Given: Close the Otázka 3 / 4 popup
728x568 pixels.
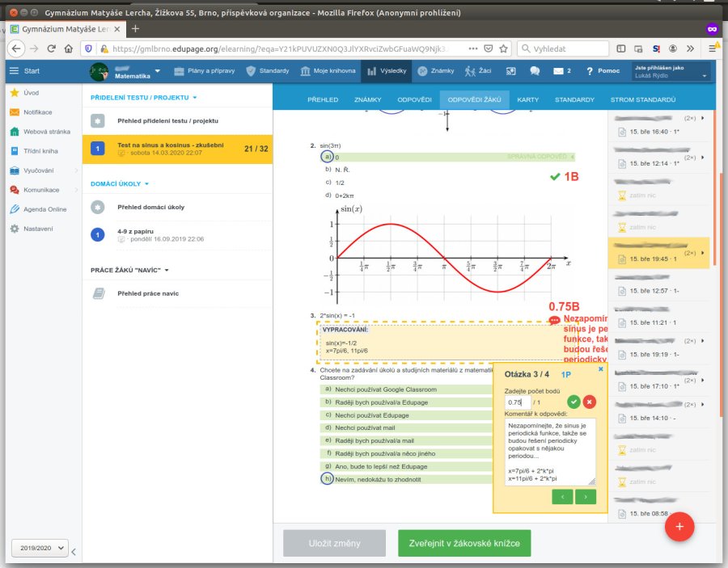Looking at the screenshot, I should (600, 369).
